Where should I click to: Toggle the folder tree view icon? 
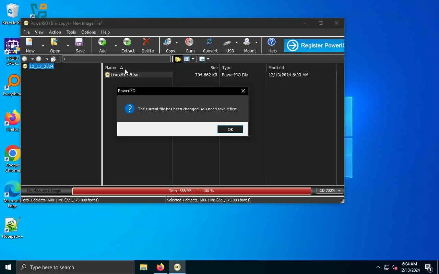tap(178, 59)
